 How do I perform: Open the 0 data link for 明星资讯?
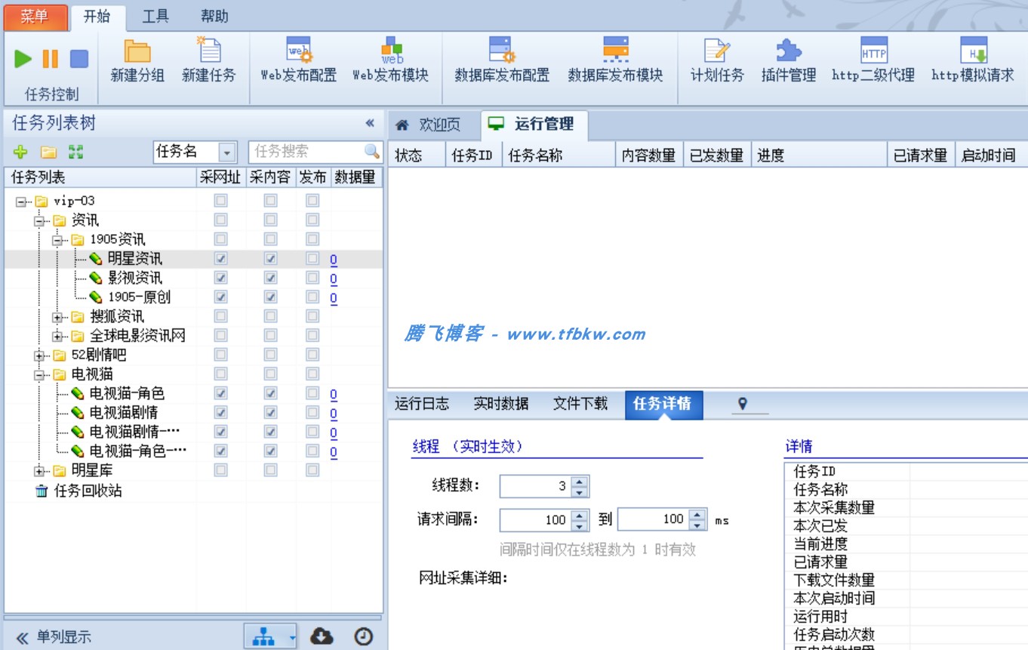coord(334,259)
